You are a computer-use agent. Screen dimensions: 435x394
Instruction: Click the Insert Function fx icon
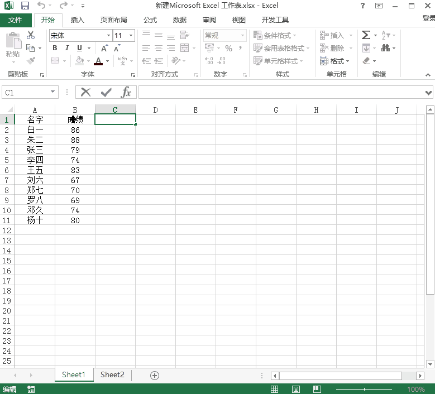[127, 92]
